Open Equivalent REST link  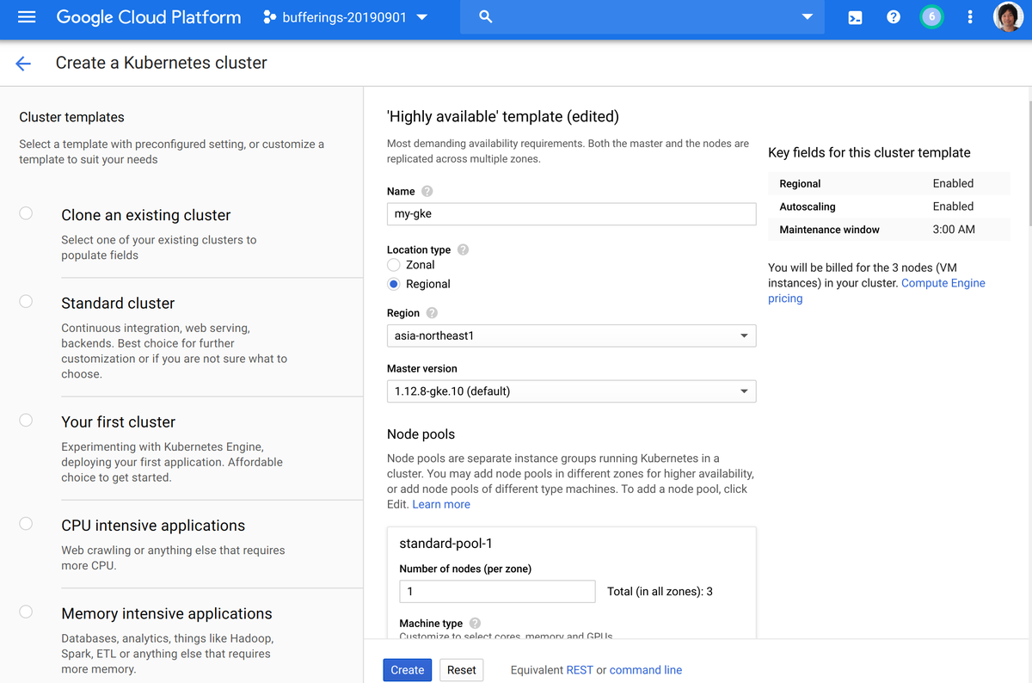point(580,670)
